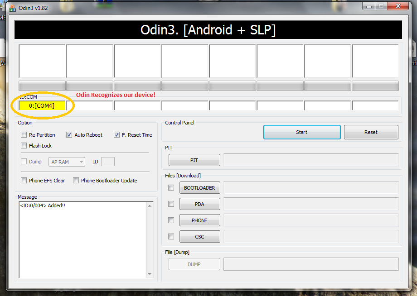Uncheck the Auto Reboot option
Image resolution: width=417 pixels, height=296 pixels.
tap(69, 135)
